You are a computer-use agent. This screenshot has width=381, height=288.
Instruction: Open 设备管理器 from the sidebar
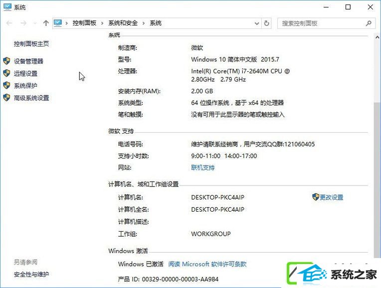pyautogui.click(x=28, y=61)
